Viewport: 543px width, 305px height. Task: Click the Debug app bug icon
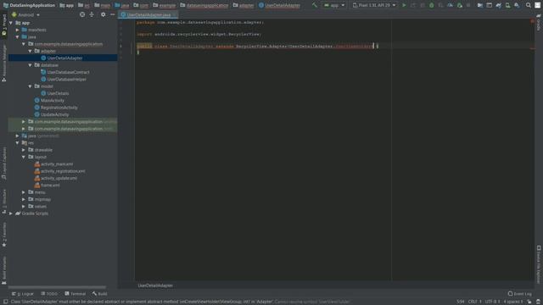pos(432,5)
